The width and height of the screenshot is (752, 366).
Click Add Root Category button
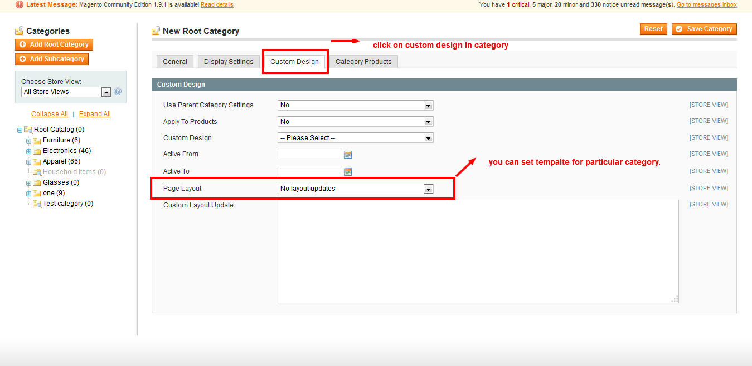(54, 44)
